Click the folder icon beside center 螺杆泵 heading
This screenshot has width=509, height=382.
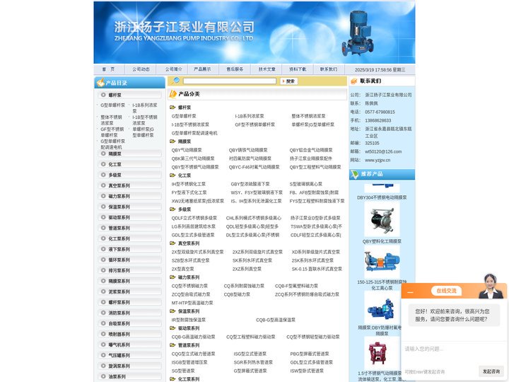[x=172, y=108]
